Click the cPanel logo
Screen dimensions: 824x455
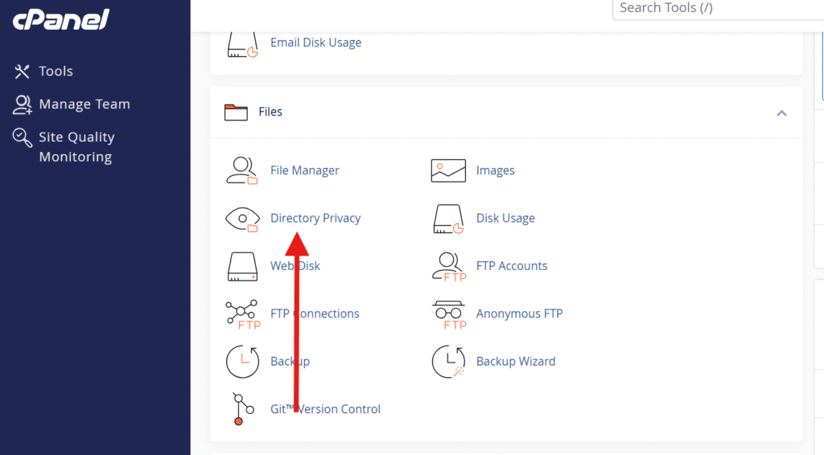click(60, 19)
